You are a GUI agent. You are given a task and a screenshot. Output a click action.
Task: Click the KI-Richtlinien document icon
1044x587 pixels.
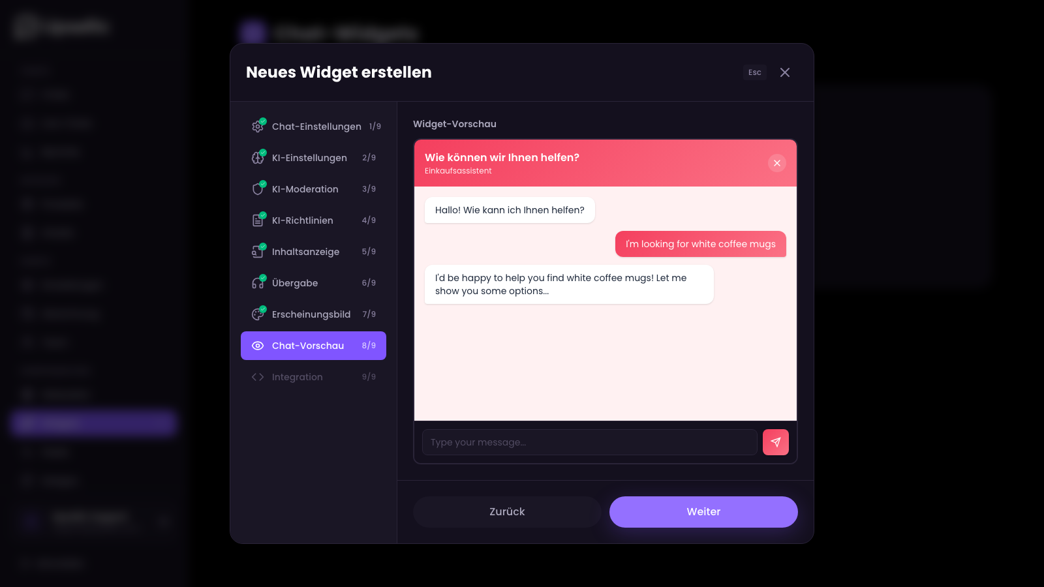258,220
